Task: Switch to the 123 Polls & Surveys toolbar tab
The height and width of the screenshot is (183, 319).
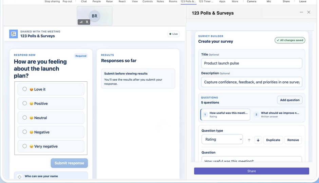Action: pos(188,1)
